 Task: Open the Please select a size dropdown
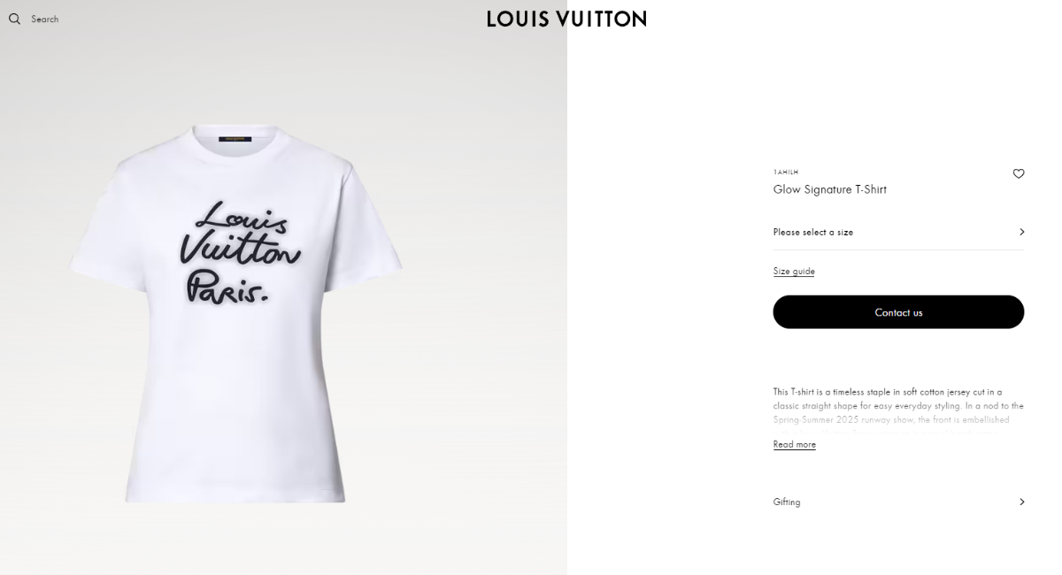point(898,232)
